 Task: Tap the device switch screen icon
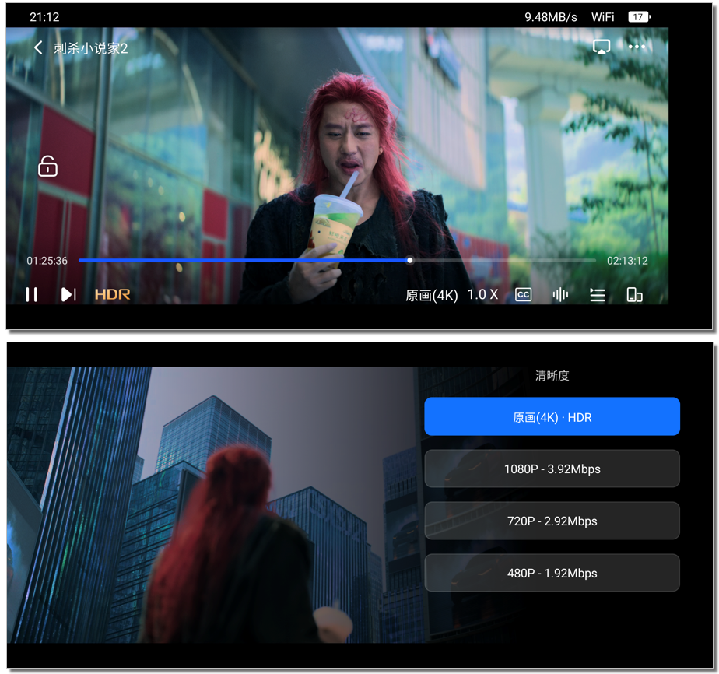pyautogui.click(x=634, y=295)
